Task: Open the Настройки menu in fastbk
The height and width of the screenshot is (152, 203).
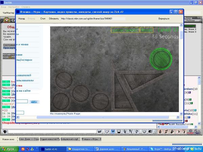Action: point(14,7)
